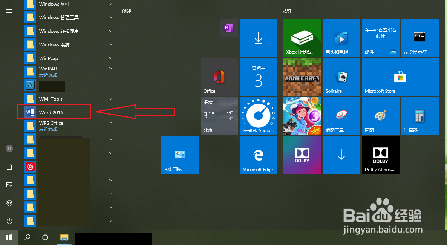Screen dimensions: 447x245
Task: Expand the Windows 轻松使用 folder chevron
Action: coord(111,31)
